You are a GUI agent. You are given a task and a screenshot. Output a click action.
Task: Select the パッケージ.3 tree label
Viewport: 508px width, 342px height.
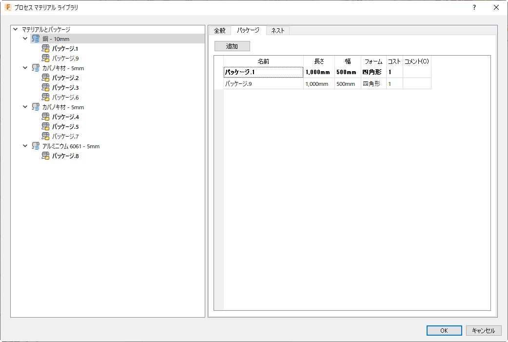tap(65, 87)
